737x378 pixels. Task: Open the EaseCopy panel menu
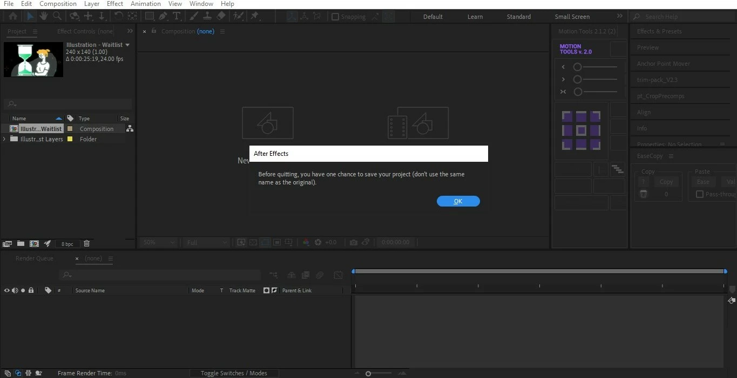pyautogui.click(x=671, y=156)
